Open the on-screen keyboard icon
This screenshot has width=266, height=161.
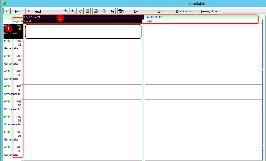(120, 11)
